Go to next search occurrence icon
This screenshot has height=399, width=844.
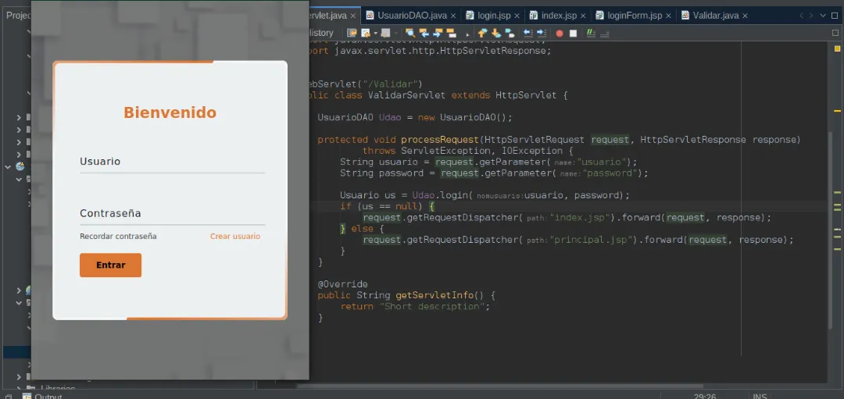(x=438, y=33)
